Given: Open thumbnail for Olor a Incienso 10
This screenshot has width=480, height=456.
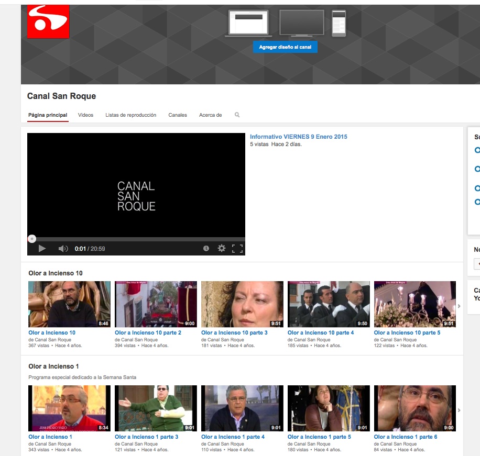Looking at the screenshot, I should pos(70,304).
